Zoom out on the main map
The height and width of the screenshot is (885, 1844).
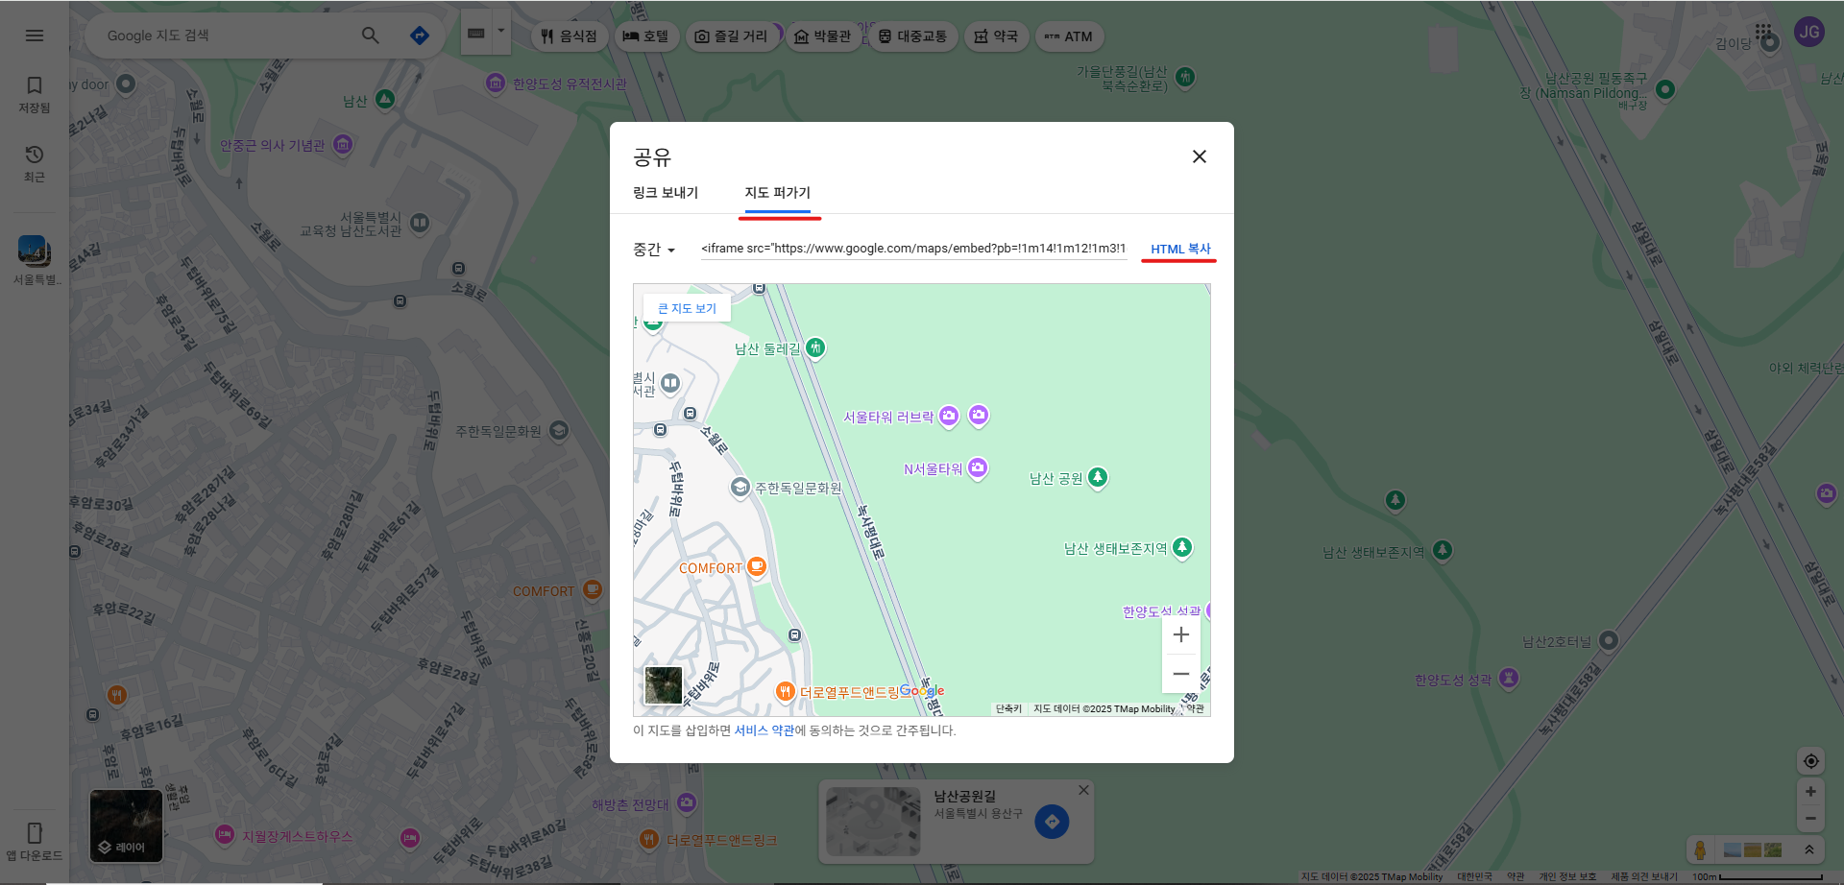pos(1810,819)
